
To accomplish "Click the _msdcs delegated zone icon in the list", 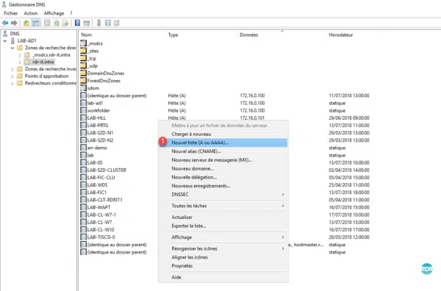I will point(83,43).
